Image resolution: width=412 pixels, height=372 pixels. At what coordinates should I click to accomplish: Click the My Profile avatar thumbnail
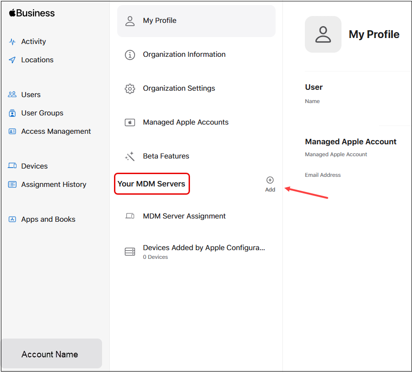click(323, 34)
